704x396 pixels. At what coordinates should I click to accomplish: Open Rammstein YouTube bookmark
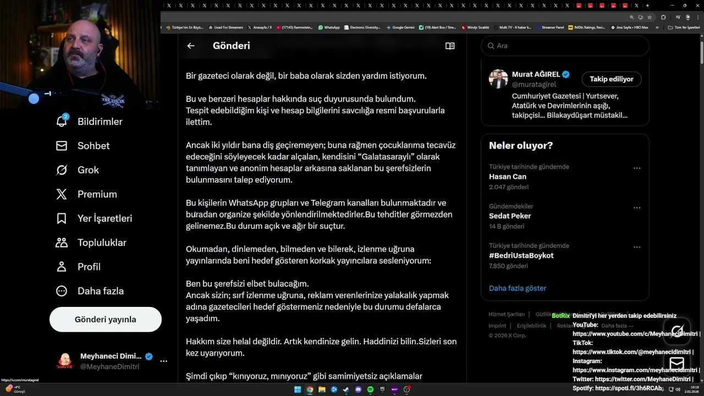click(294, 28)
